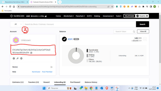Open Outlook from the taskbar
The width and height of the screenshot is (161, 91).
pos(102,88)
